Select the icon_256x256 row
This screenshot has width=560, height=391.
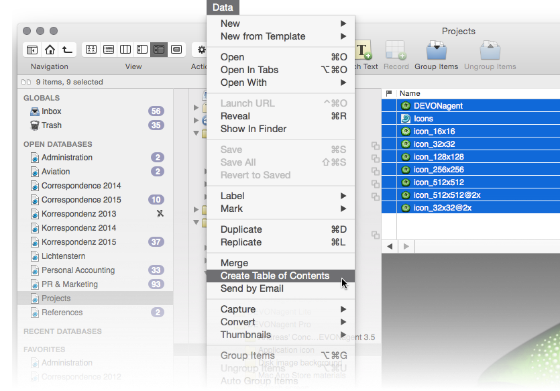(471, 170)
